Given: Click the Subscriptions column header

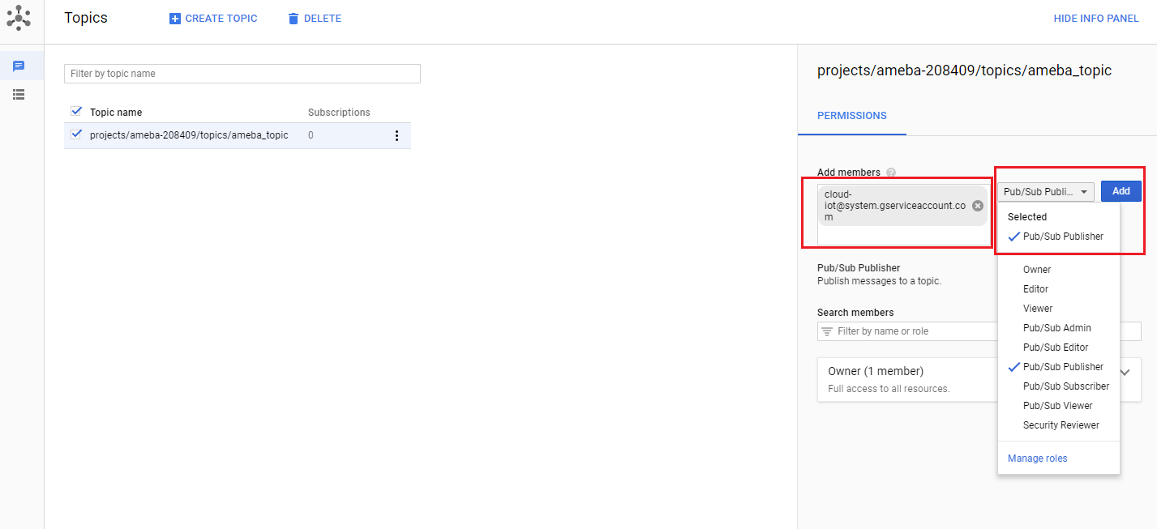Looking at the screenshot, I should pyautogui.click(x=339, y=113).
